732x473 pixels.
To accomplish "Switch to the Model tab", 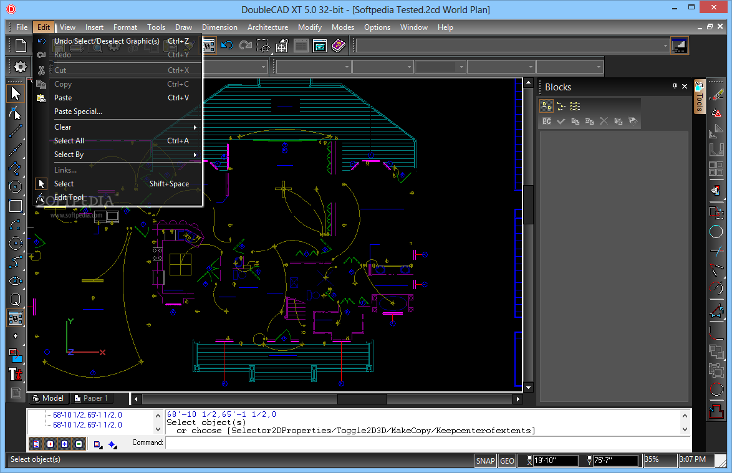I will [49, 398].
